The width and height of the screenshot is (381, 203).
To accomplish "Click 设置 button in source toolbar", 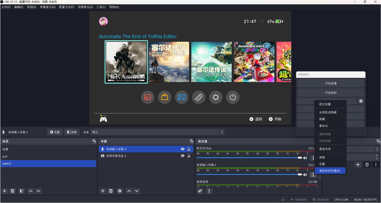I will 55,132.
